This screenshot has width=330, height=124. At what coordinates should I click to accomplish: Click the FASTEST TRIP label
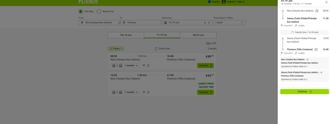click(206, 87)
